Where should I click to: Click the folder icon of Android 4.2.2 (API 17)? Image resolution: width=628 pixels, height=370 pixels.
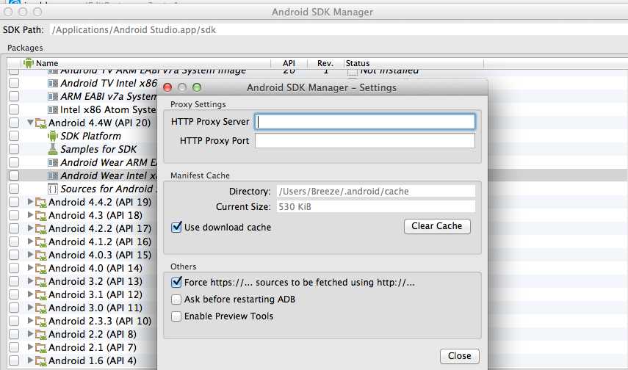41,229
